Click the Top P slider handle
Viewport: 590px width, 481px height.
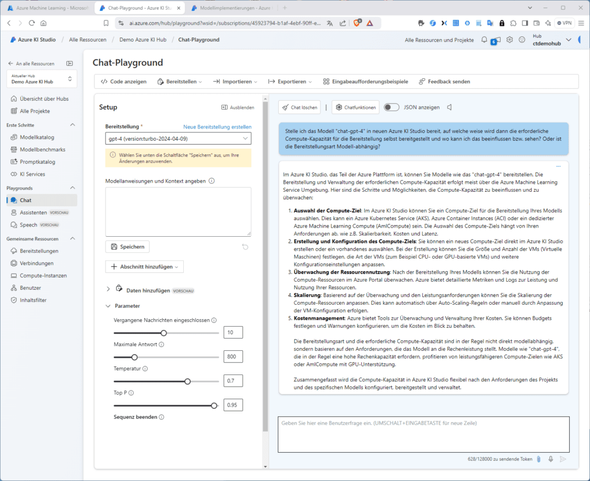coord(214,406)
